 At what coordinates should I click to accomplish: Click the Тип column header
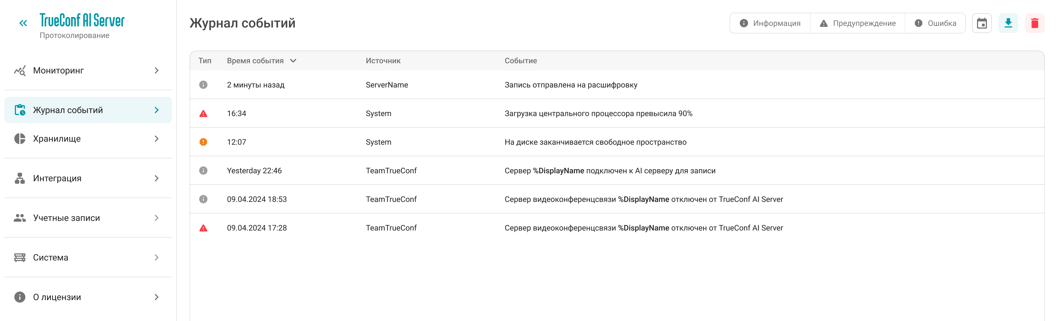coord(205,61)
